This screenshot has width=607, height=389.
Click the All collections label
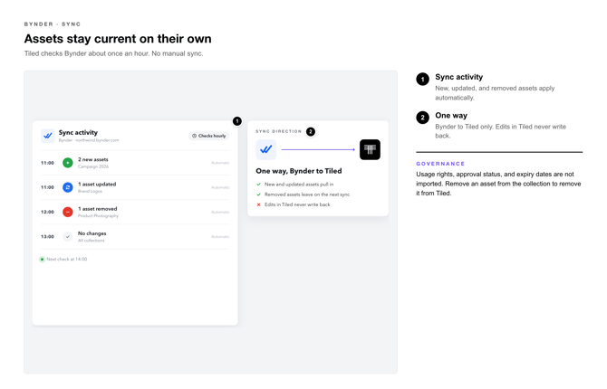point(91,241)
